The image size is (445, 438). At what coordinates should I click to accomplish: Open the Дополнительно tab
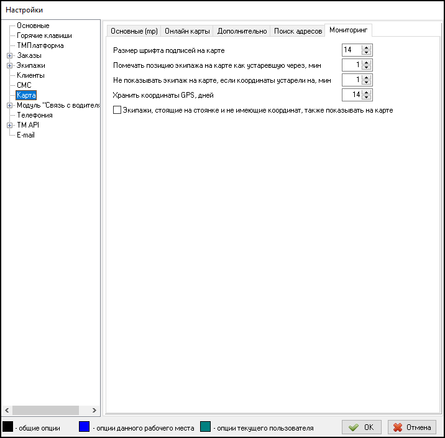coord(242,31)
